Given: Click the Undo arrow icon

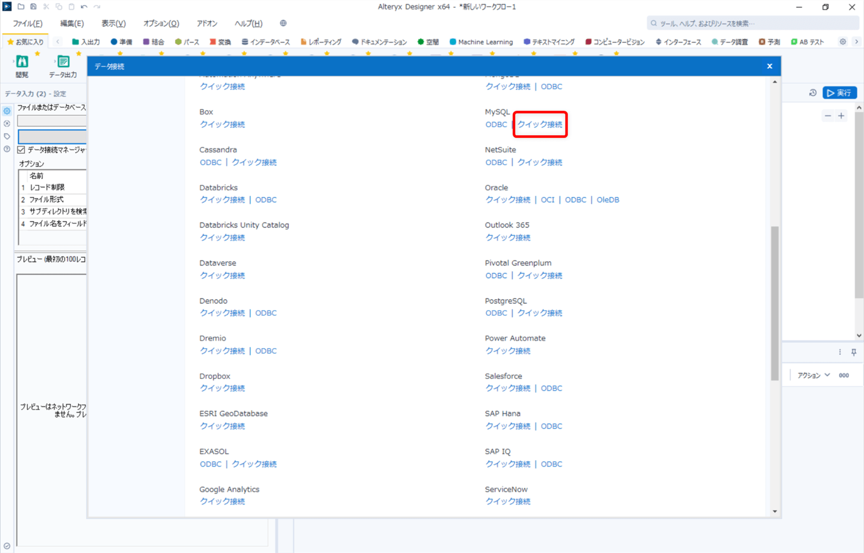Looking at the screenshot, I should [84, 6].
